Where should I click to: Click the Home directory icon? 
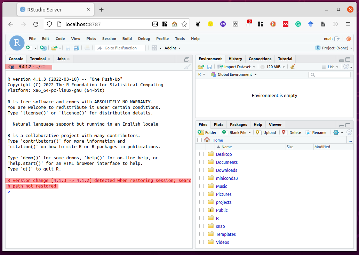tap(207, 140)
